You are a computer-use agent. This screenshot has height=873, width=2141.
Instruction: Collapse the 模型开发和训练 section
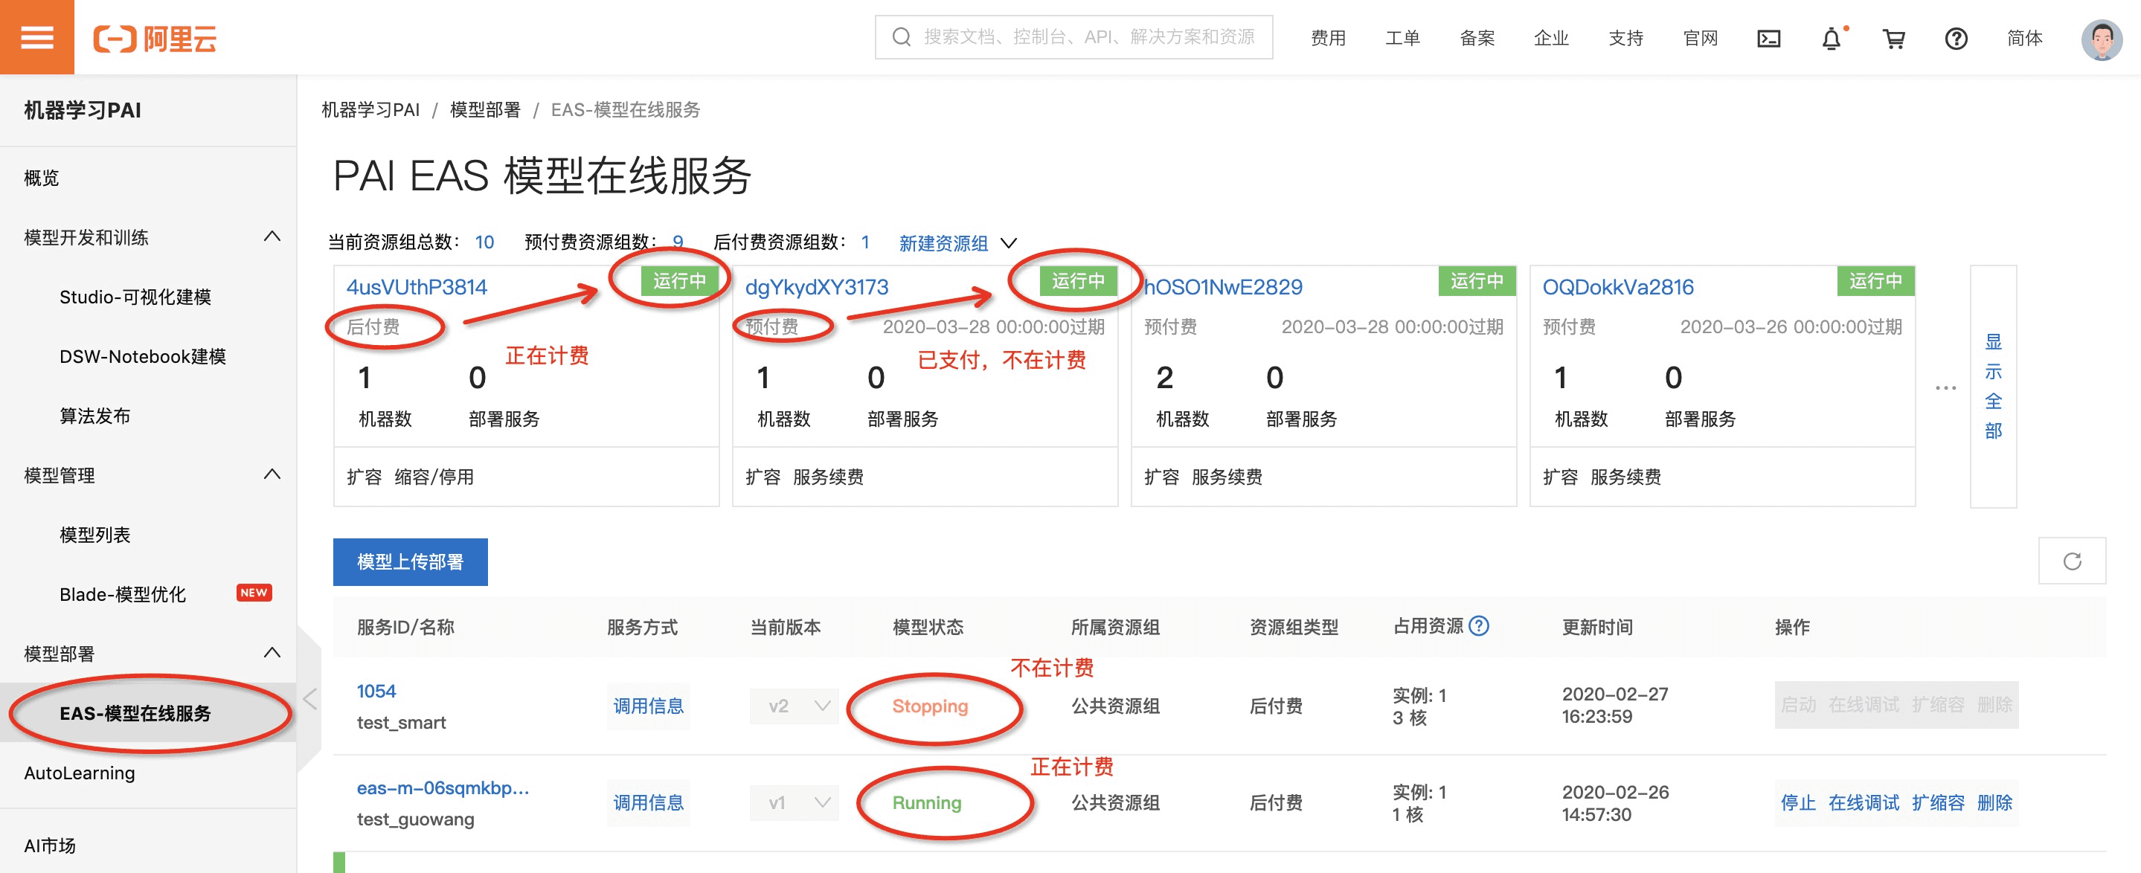[x=272, y=236]
